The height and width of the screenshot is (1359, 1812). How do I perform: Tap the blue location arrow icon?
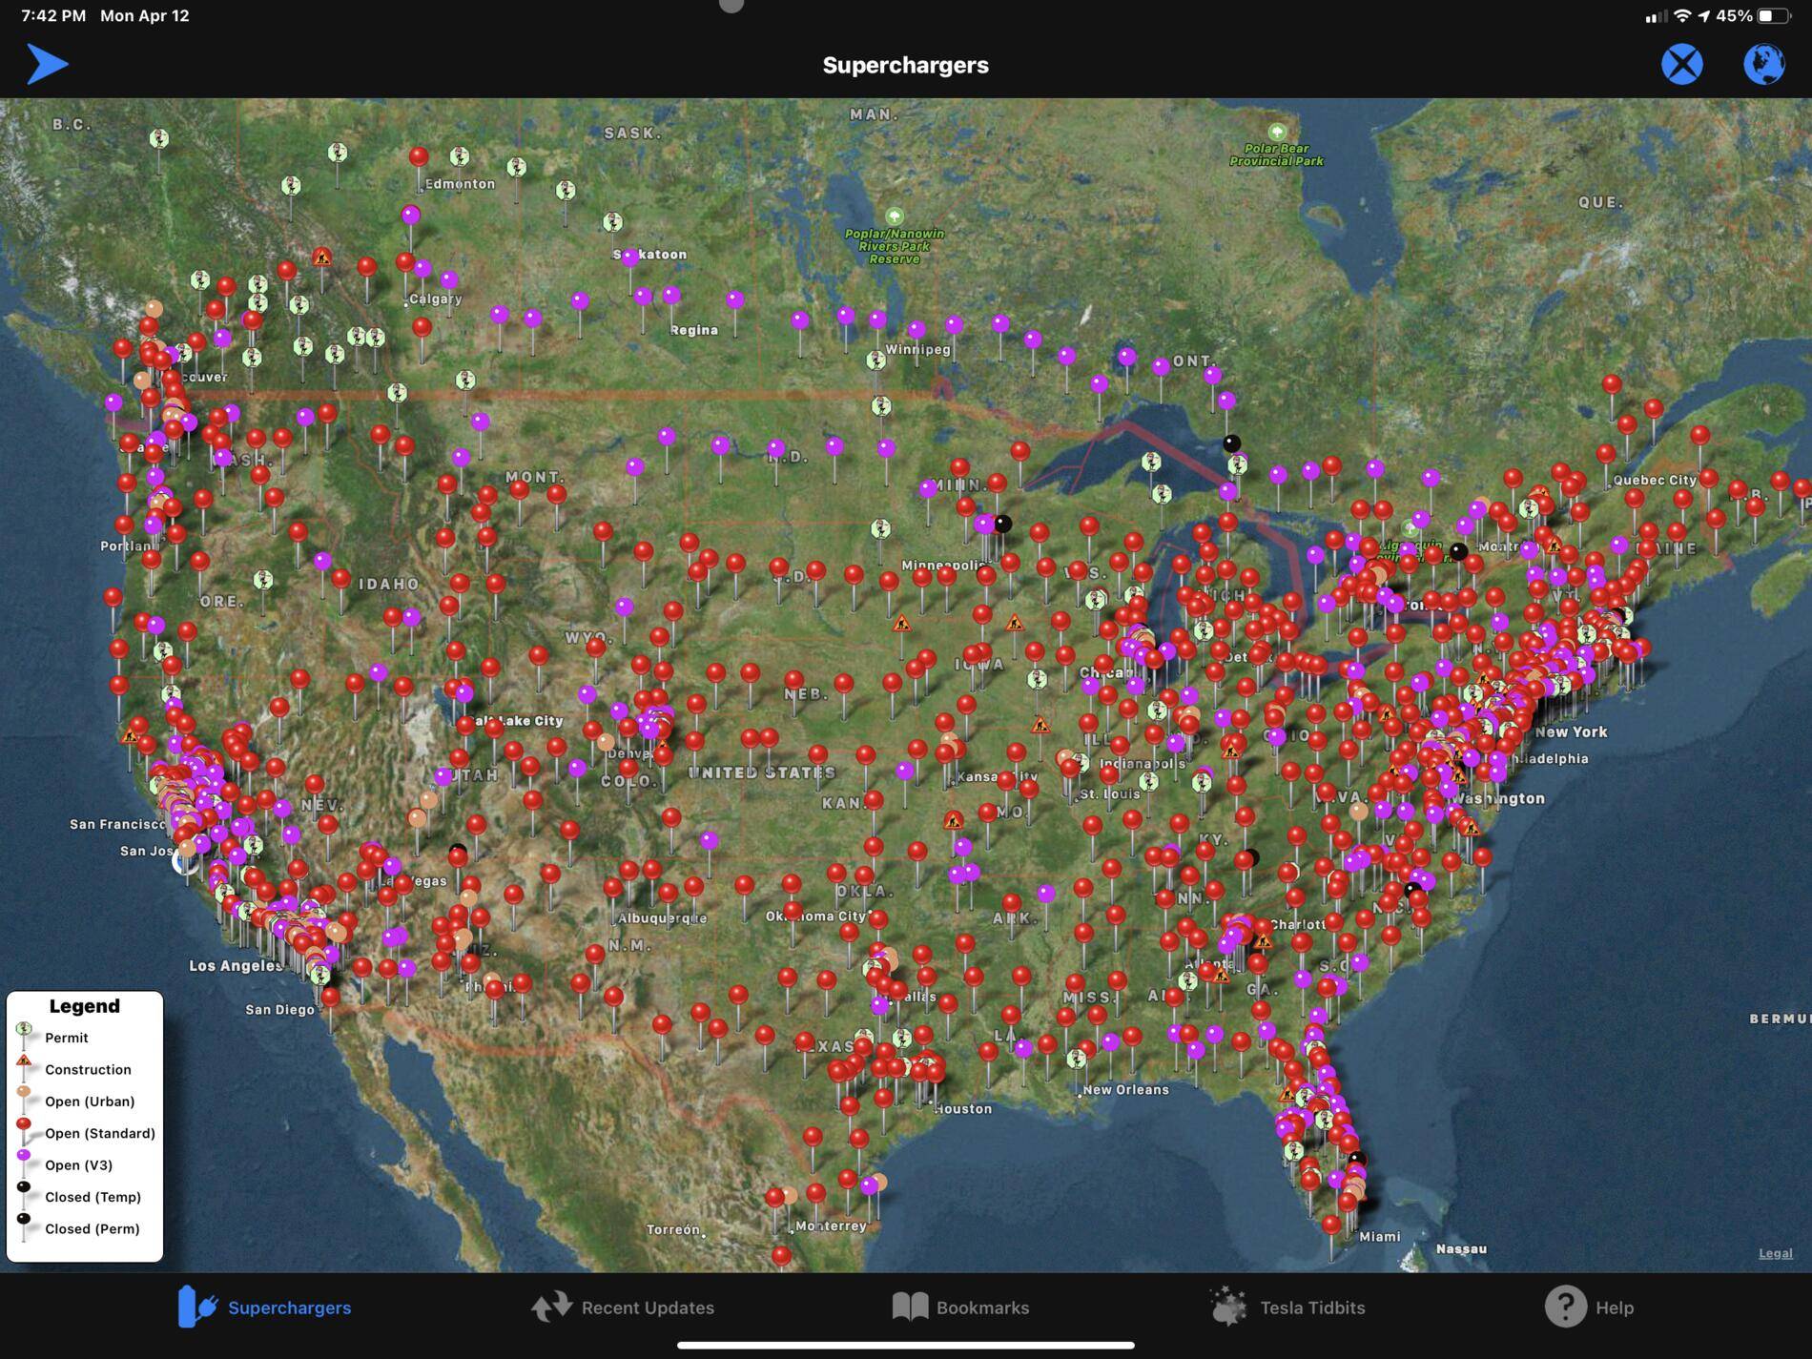pyautogui.click(x=47, y=64)
